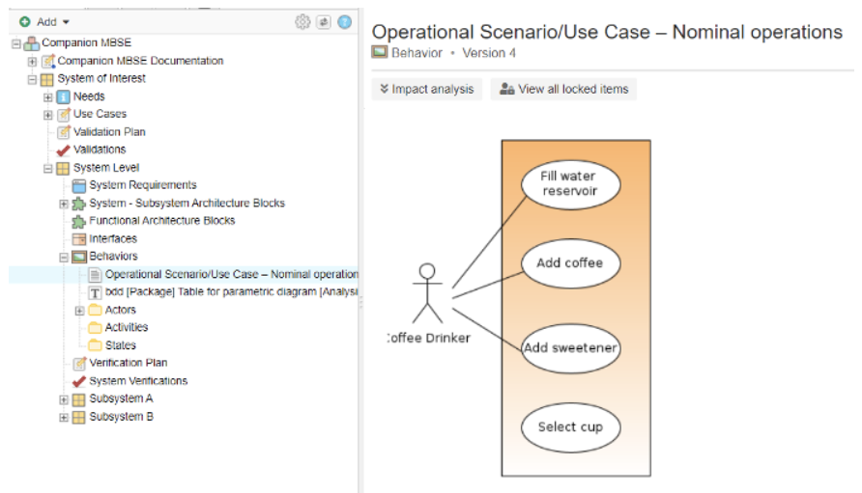Expand the Subsystem A node
The image size is (862, 493).
(x=64, y=399)
